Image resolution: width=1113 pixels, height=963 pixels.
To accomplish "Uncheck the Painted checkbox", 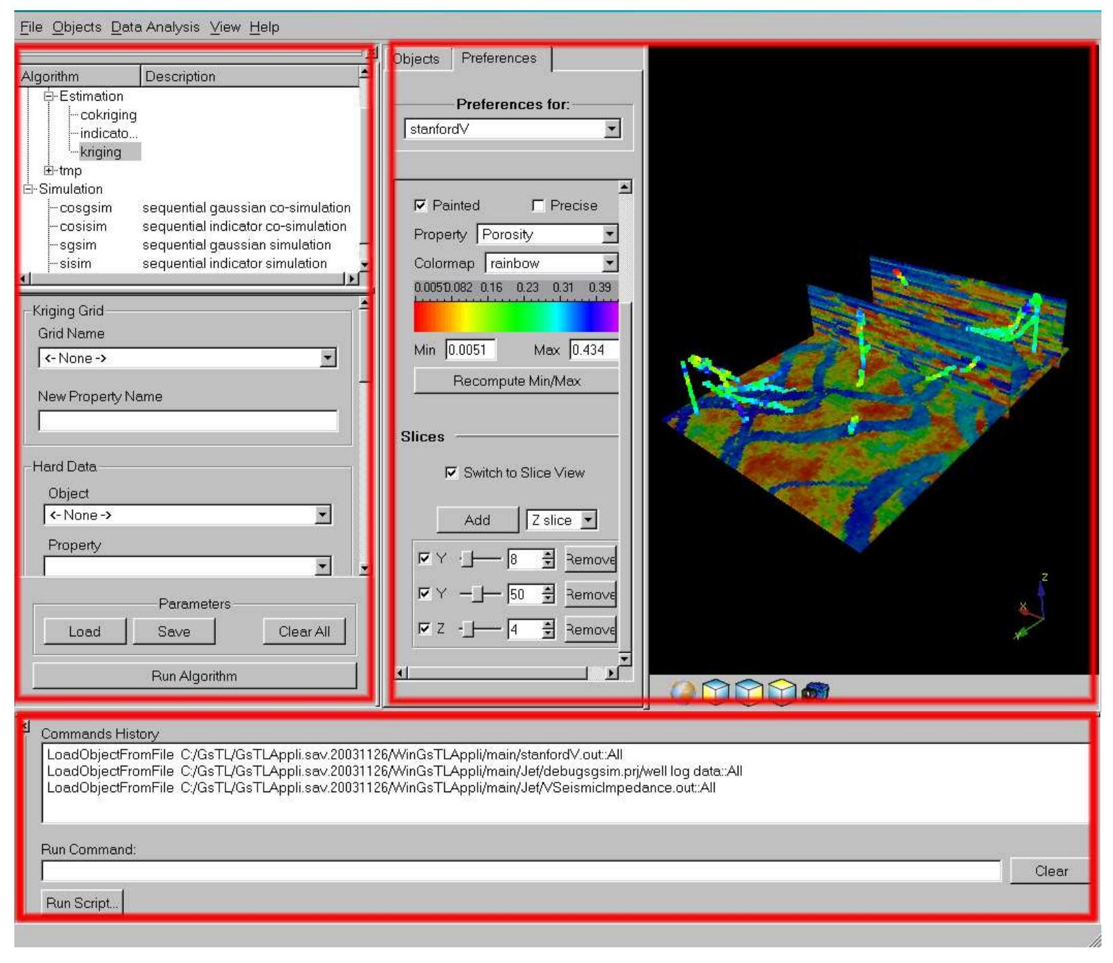I will (x=421, y=206).
